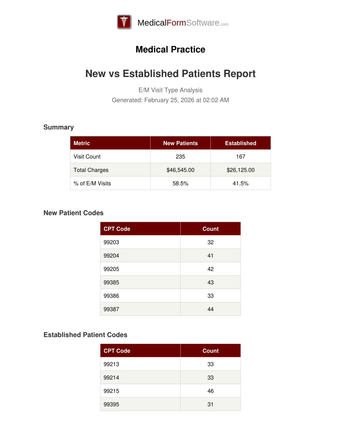Click the New vs Established Patients Report title
Image resolution: width=341 pixels, height=442 pixels.
170,74
